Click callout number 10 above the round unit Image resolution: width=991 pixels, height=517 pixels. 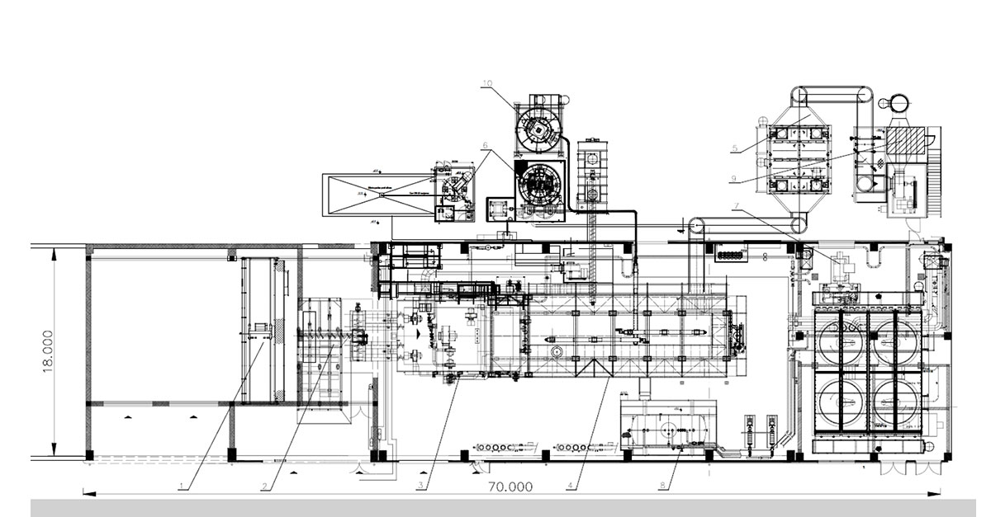[x=487, y=83]
